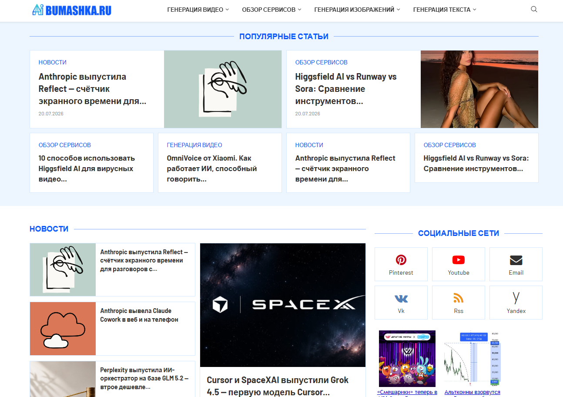This screenshot has width=563, height=397.
Task: Click the 20.07.2026 date under the Reflect headline
Action: pos(51,114)
